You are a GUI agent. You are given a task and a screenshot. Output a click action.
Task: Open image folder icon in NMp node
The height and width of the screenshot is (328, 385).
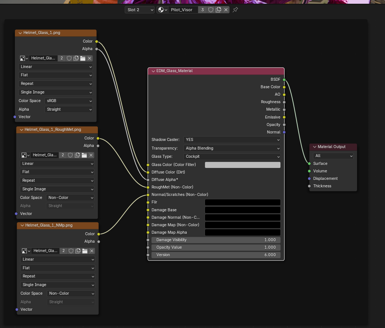pos(85,251)
